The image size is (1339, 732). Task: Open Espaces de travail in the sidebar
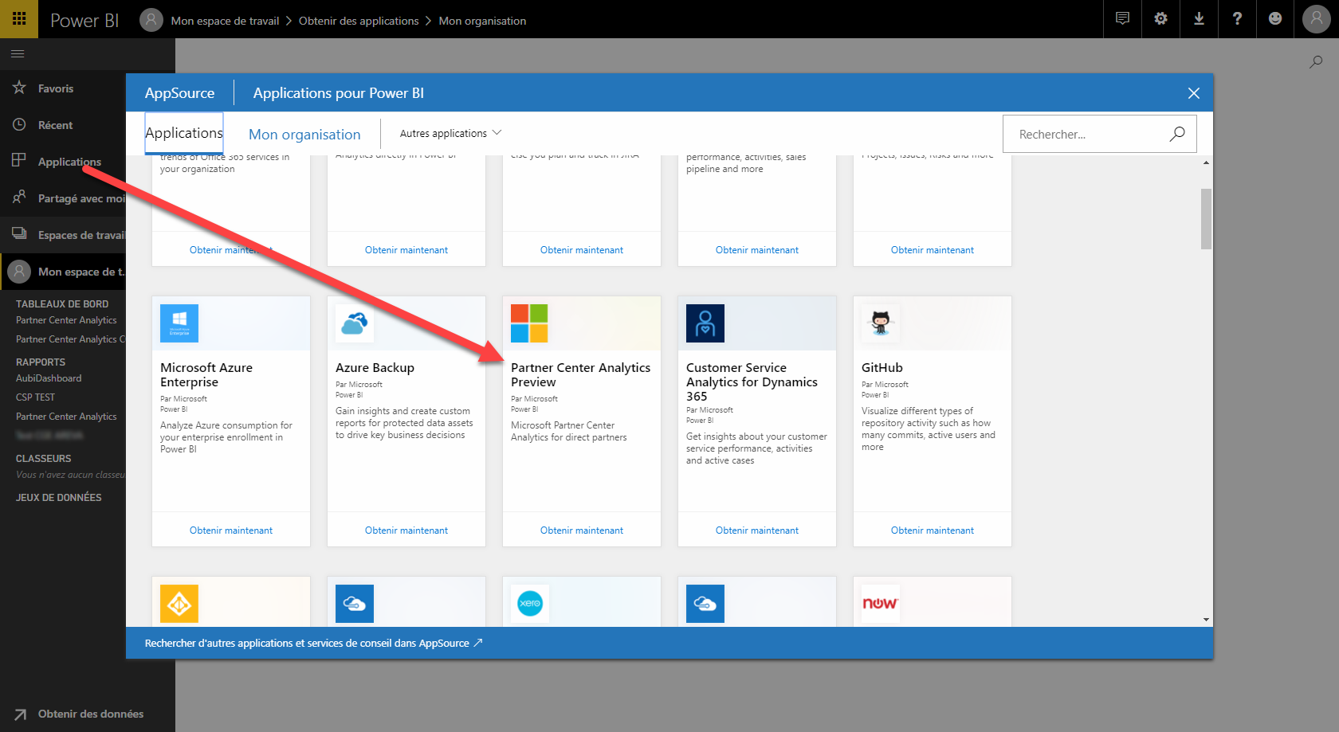coord(81,235)
